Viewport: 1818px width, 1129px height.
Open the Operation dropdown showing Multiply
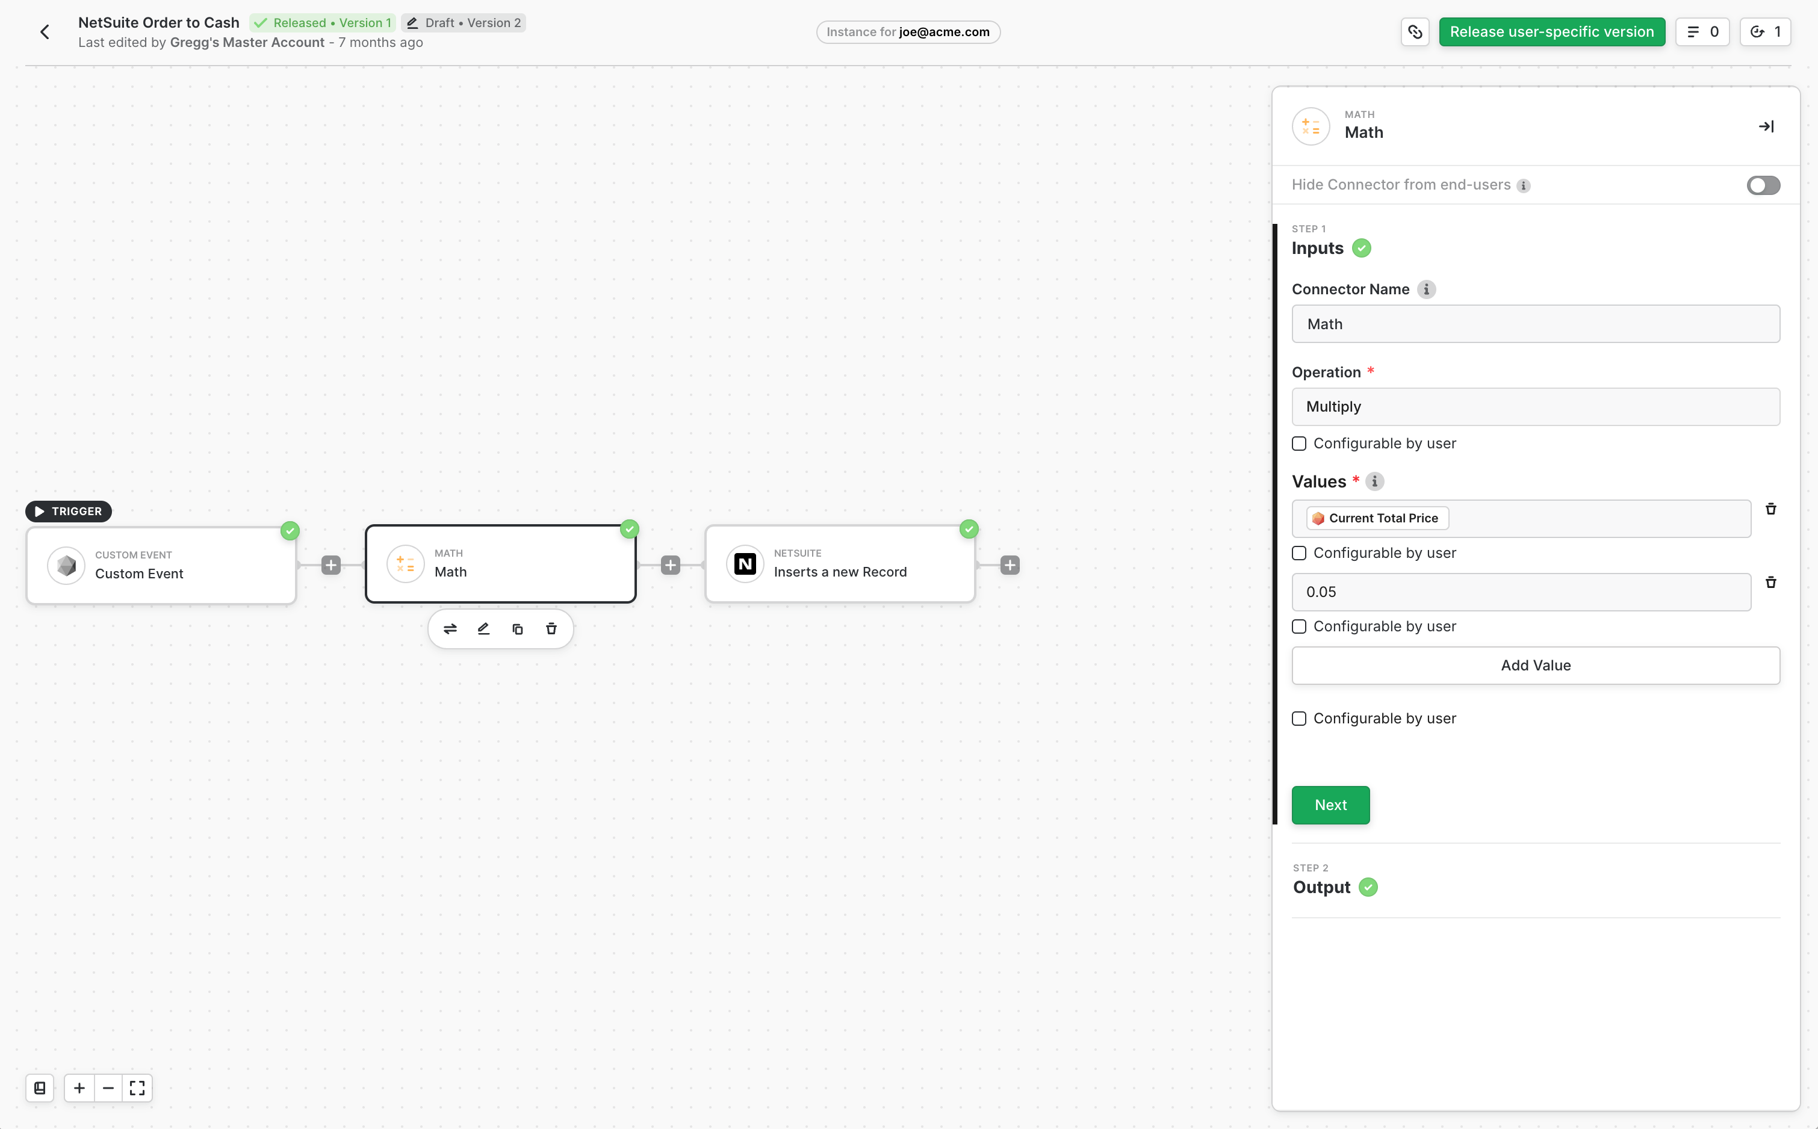(1535, 407)
